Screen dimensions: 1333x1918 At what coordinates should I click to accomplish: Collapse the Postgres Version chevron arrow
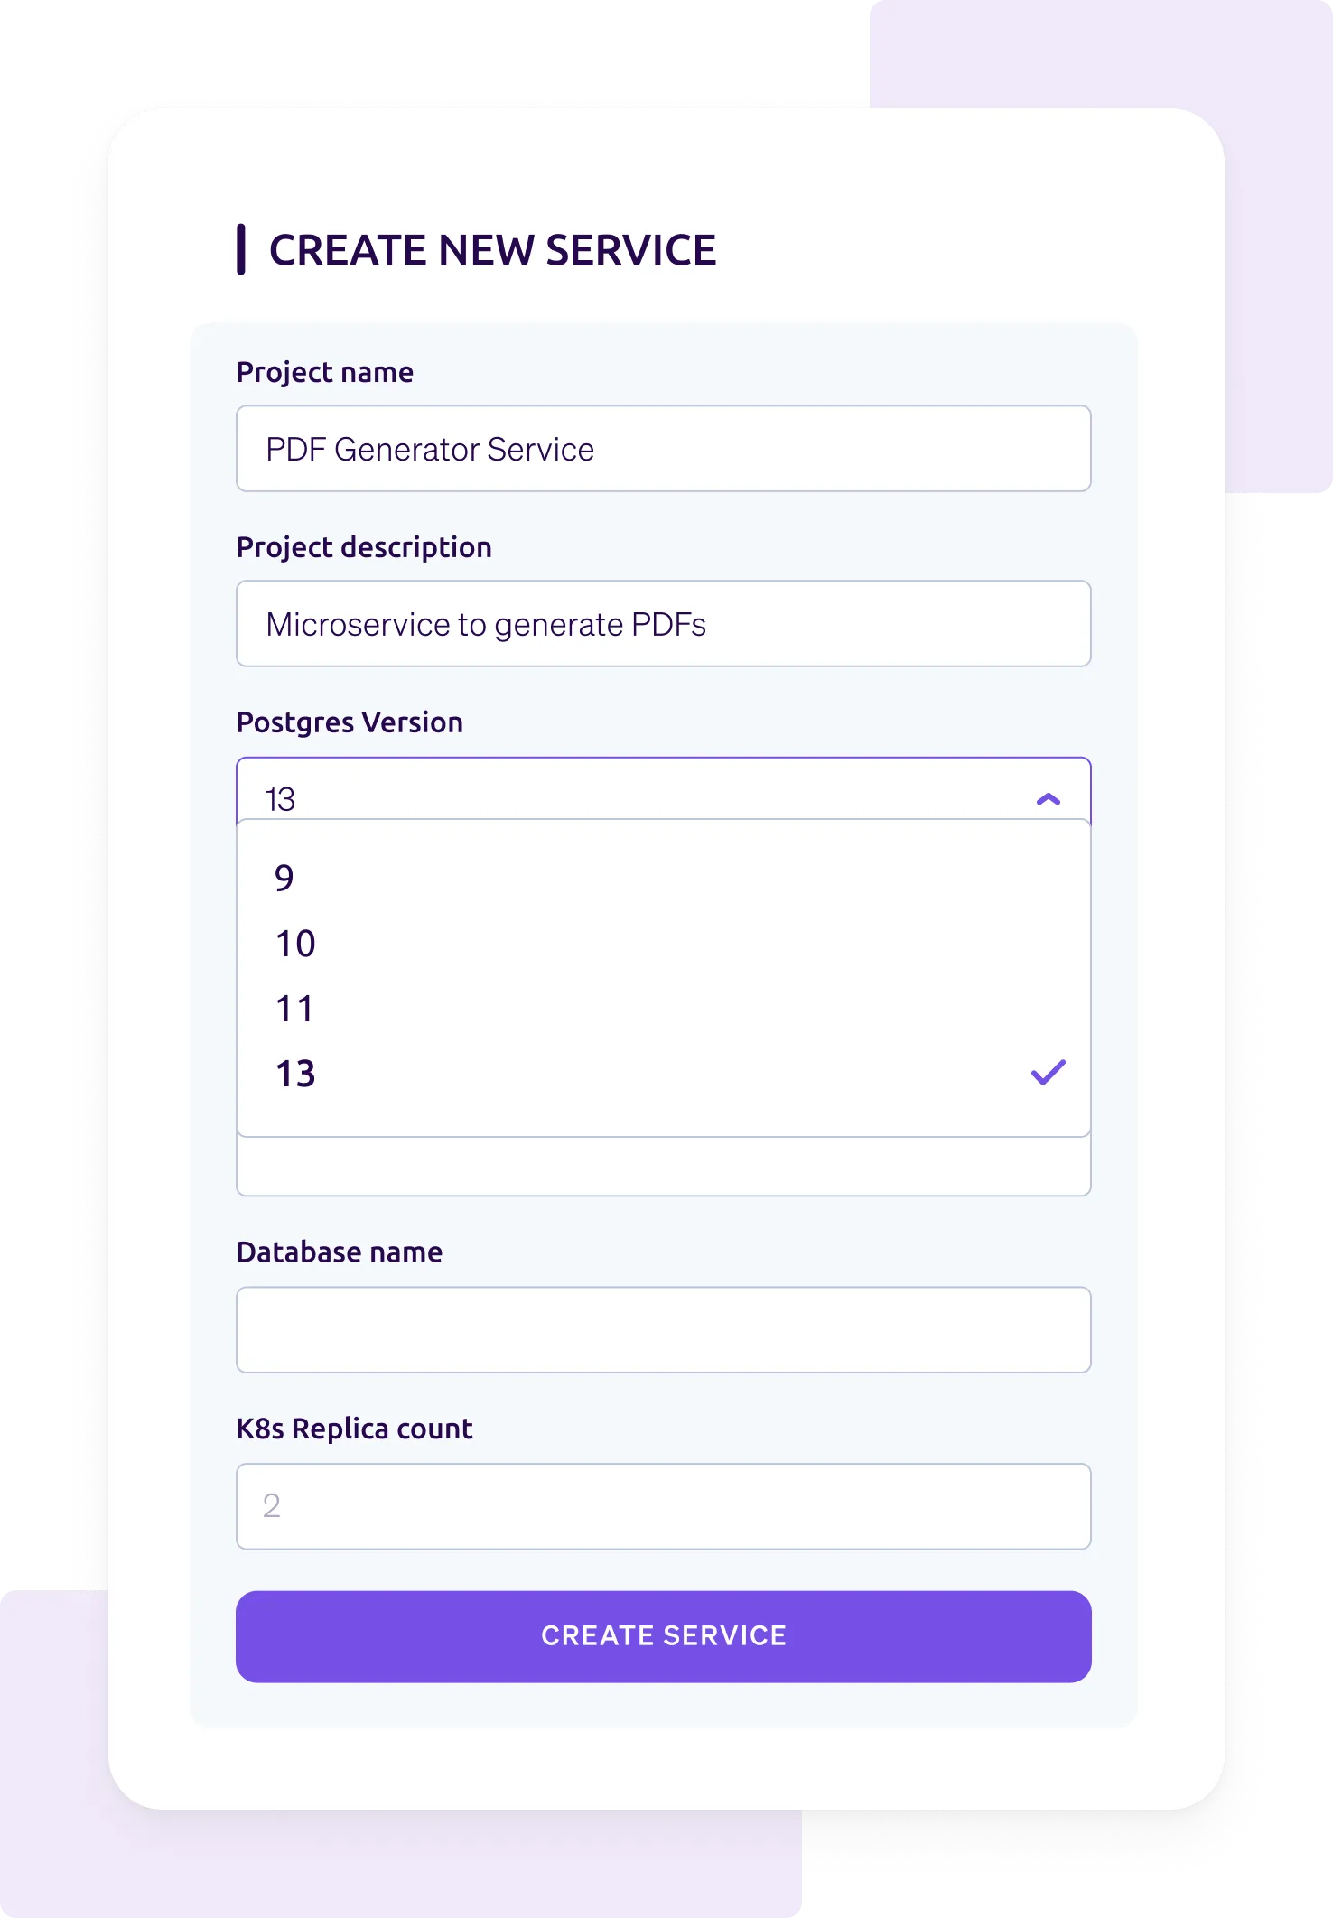pos(1048,799)
